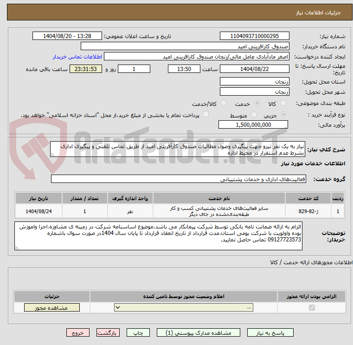
Task: Click the گروه خدمت field
Action: (x=179, y=179)
